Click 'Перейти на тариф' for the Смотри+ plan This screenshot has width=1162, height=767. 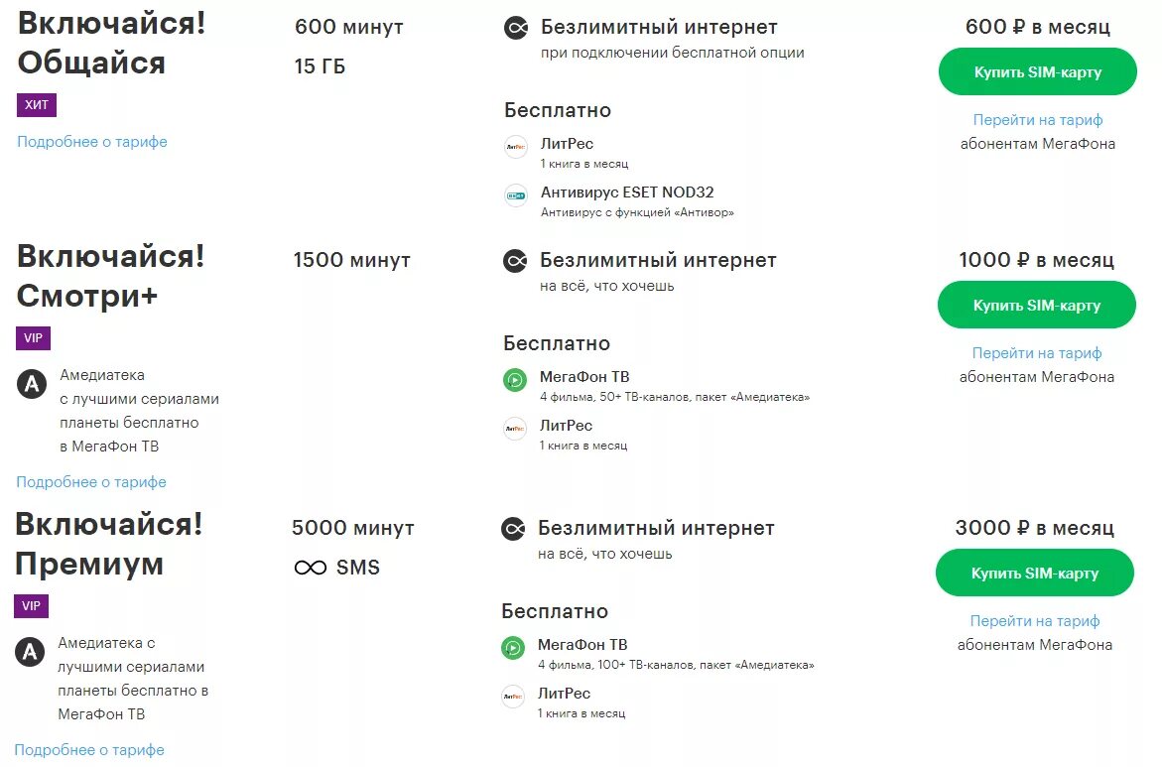coord(1036,353)
